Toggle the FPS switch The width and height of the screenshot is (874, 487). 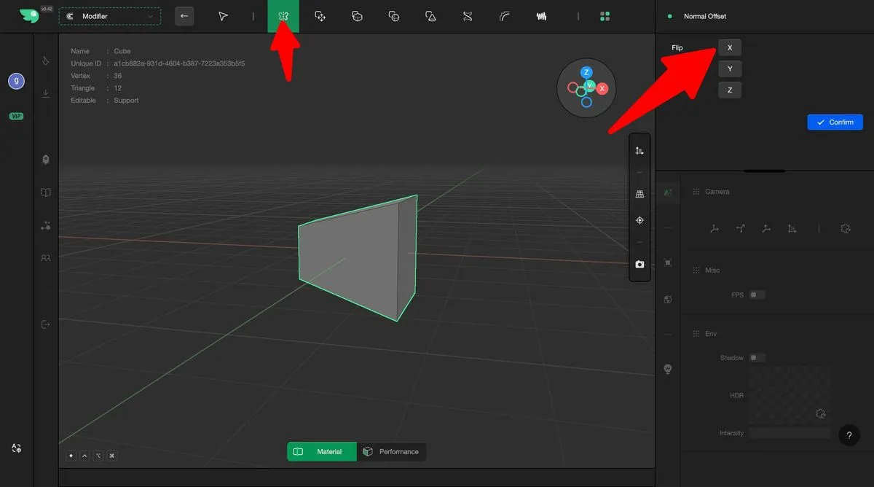point(757,295)
